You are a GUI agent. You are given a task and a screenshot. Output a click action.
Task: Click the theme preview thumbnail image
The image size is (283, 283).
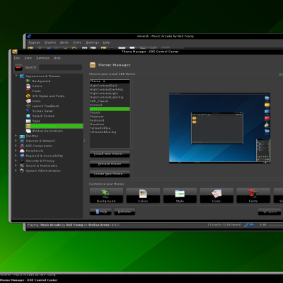[x=219, y=128]
